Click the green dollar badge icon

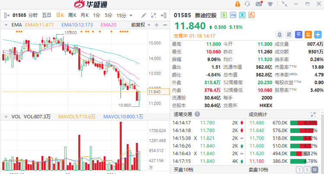click(224, 15)
